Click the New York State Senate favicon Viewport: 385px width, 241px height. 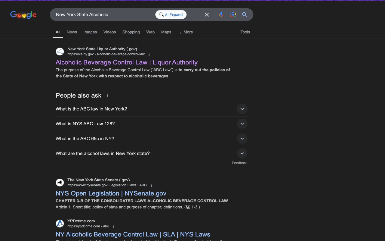pyautogui.click(x=60, y=183)
